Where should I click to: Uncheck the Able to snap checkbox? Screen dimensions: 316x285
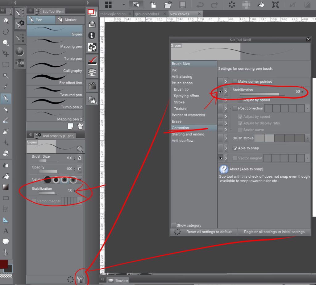pos(235,148)
